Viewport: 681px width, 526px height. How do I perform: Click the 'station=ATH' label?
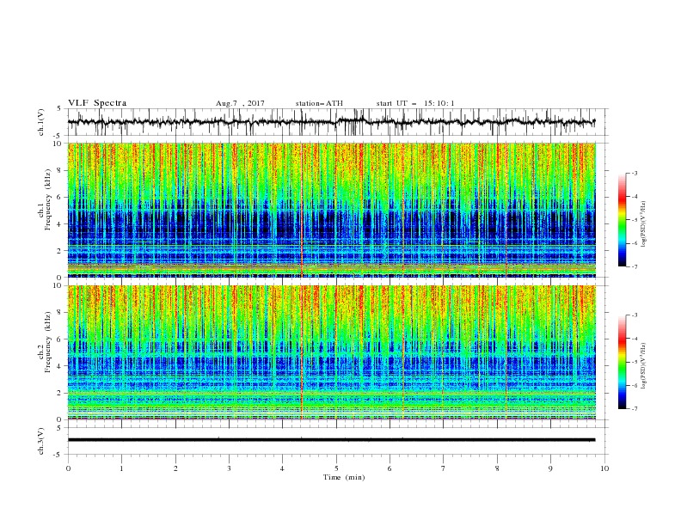319,103
